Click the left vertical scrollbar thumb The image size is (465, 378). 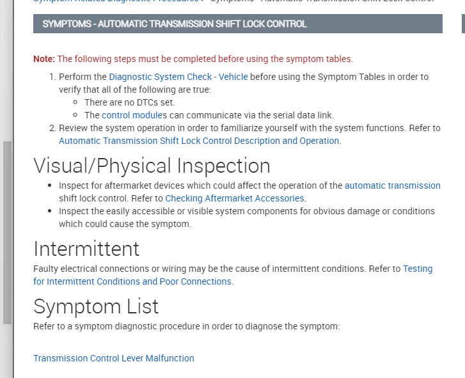[7, 230]
